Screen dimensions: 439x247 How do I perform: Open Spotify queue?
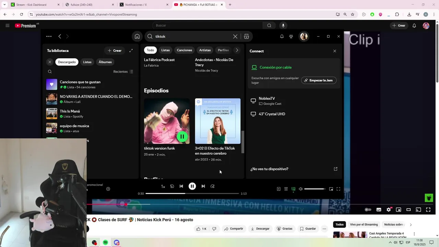(x=286, y=189)
